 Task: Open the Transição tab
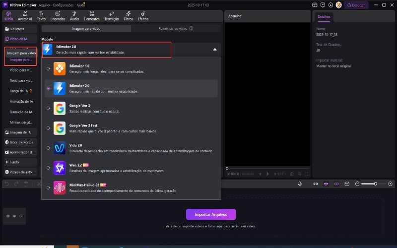(x=111, y=16)
